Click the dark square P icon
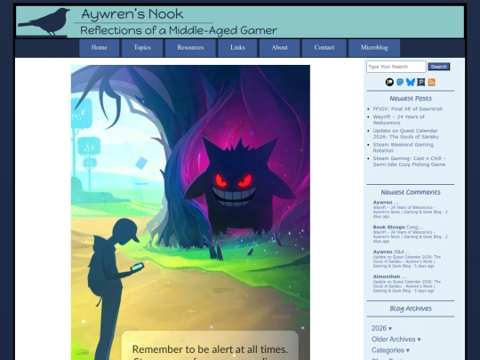 (x=421, y=82)
